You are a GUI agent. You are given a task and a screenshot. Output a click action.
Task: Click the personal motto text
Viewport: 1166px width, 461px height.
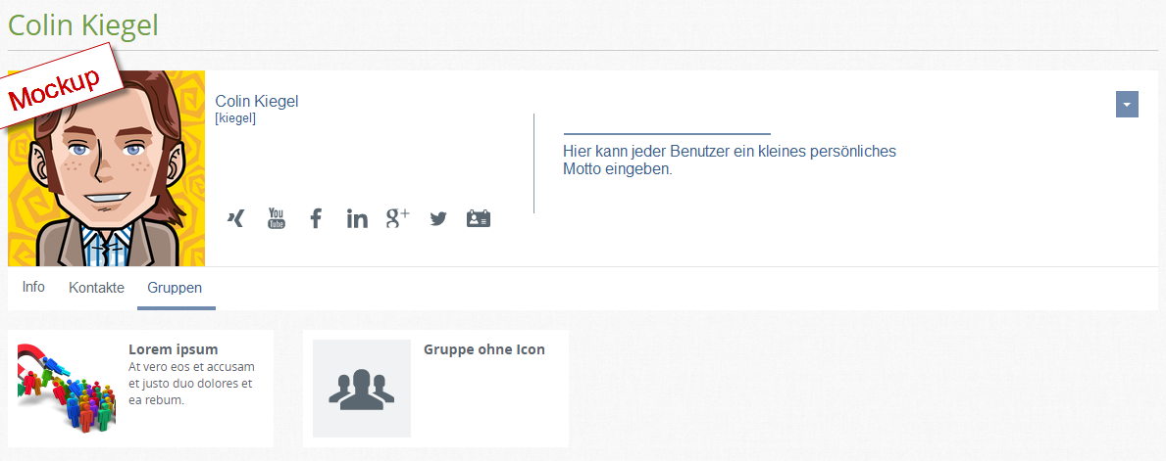pyautogui.click(x=729, y=161)
